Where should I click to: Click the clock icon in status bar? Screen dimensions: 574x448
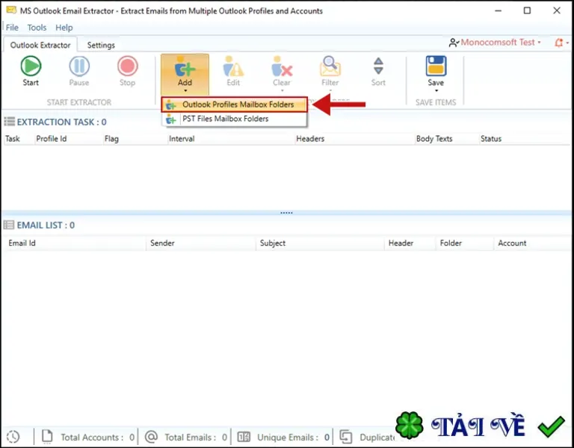click(x=13, y=437)
